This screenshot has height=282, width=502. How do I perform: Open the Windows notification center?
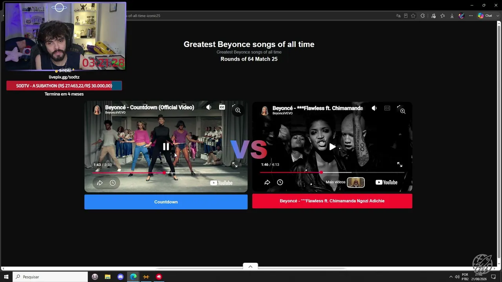pyautogui.click(x=494, y=277)
